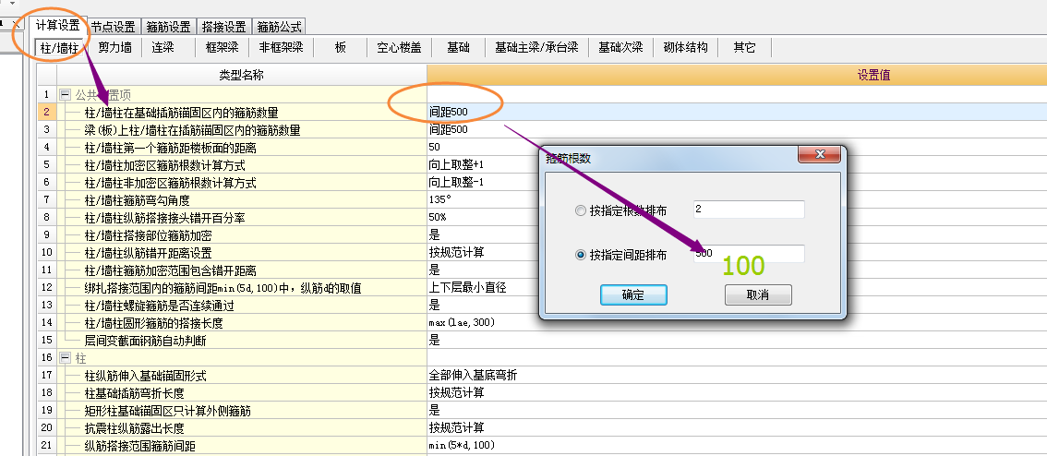Click the value 50 in row 4
Screen dimensions: 1047x456
(x=435, y=147)
